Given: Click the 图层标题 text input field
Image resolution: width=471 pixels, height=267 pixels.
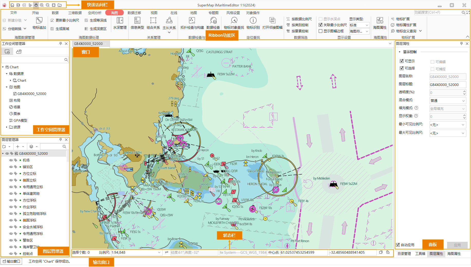Looking at the screenshot, I should (x=447, y=85).
